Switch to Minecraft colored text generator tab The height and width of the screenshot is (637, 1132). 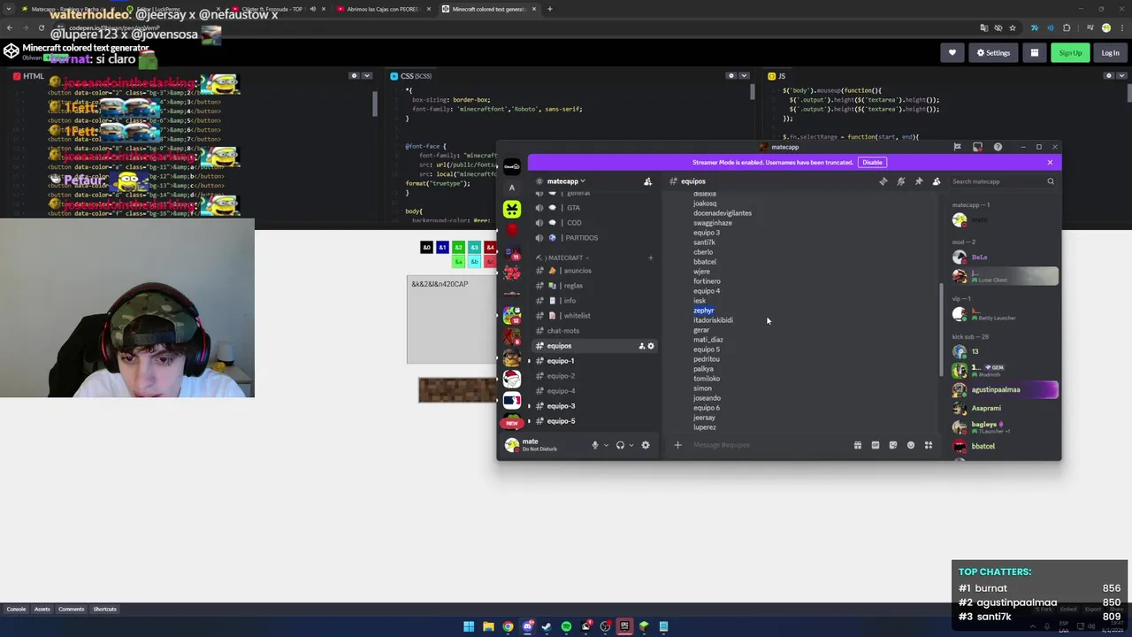488,9
